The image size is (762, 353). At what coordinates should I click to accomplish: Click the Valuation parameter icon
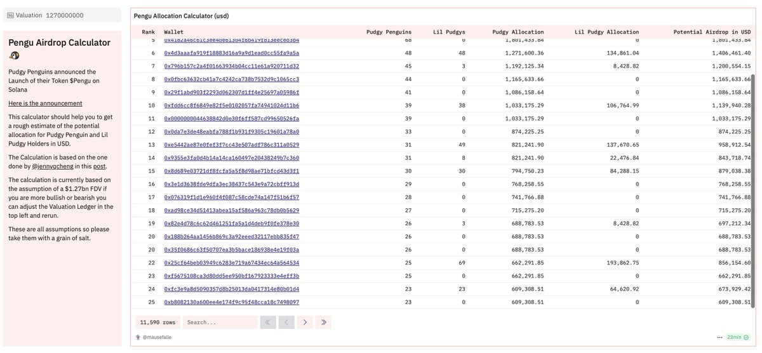pyautogui.click(x=10, y=15)
